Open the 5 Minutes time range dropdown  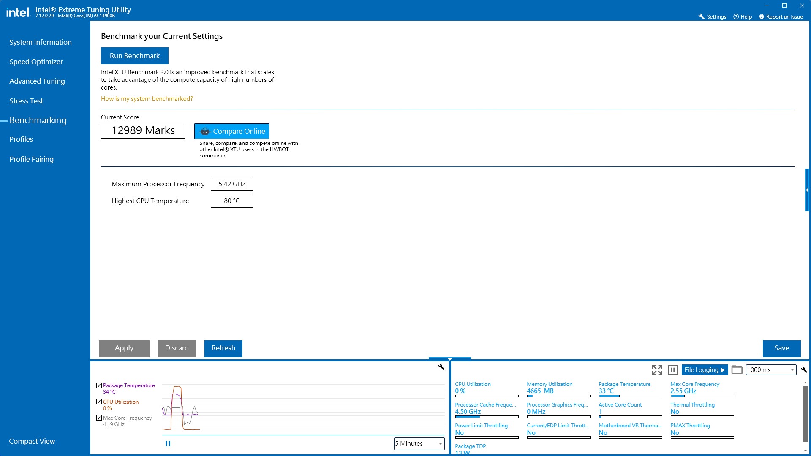pos(419,443)
